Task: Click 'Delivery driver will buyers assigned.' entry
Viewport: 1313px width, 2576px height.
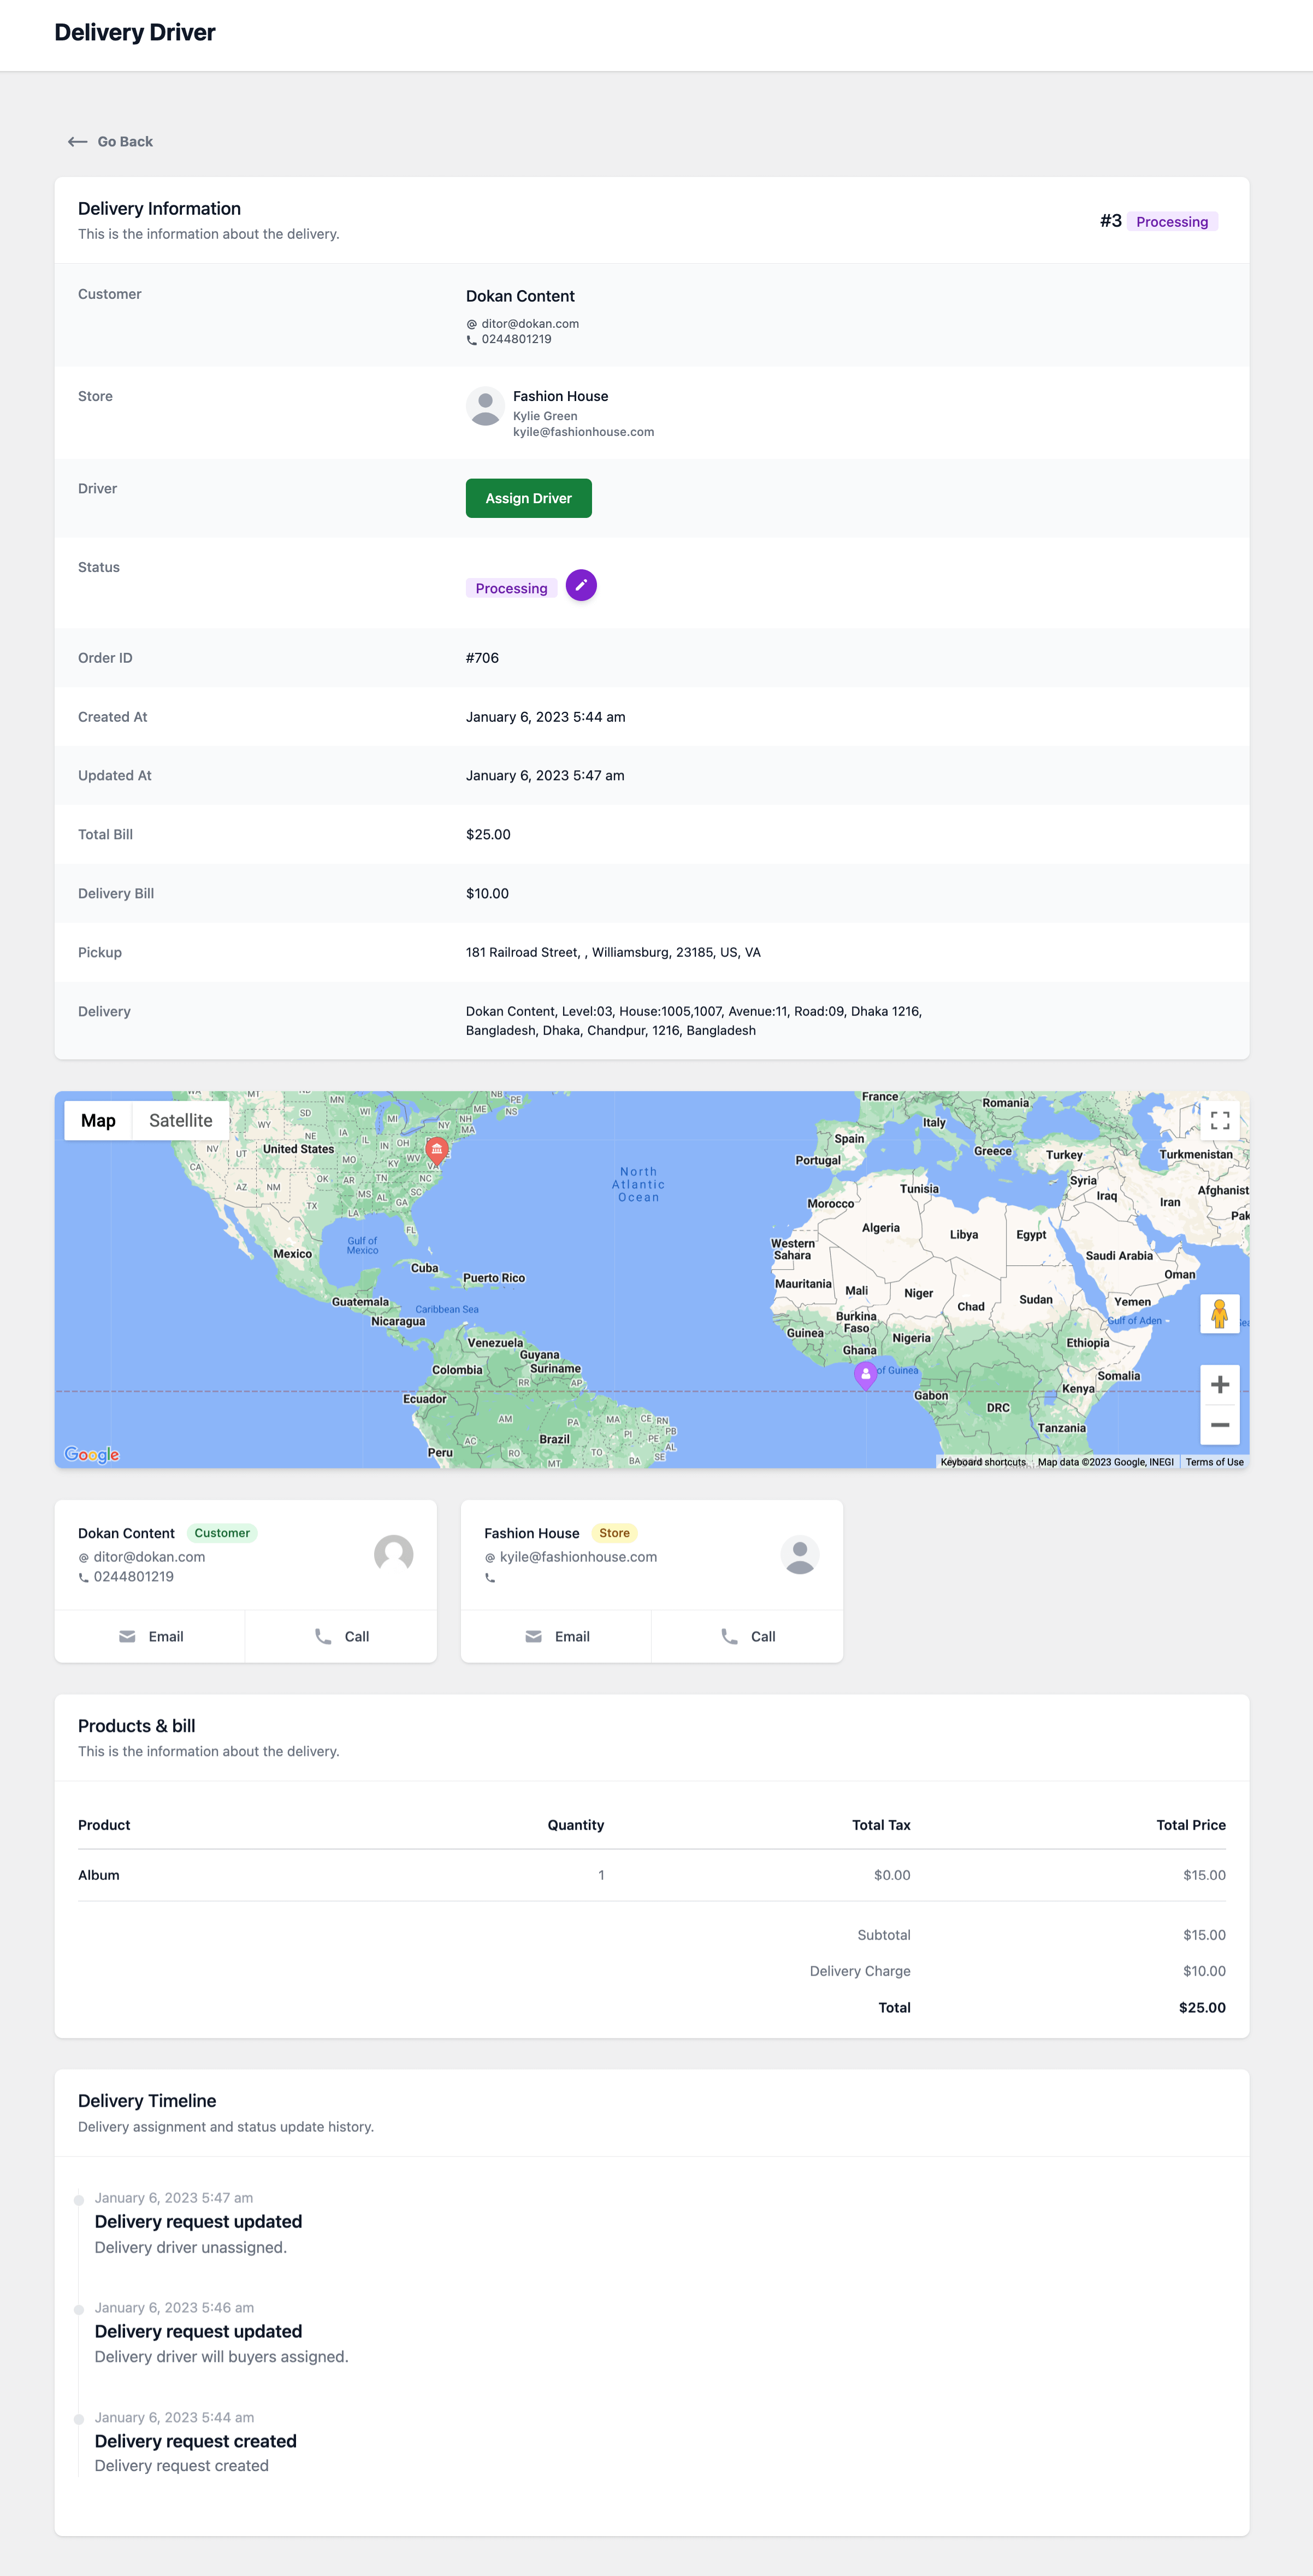Action: click(221, 2357)
